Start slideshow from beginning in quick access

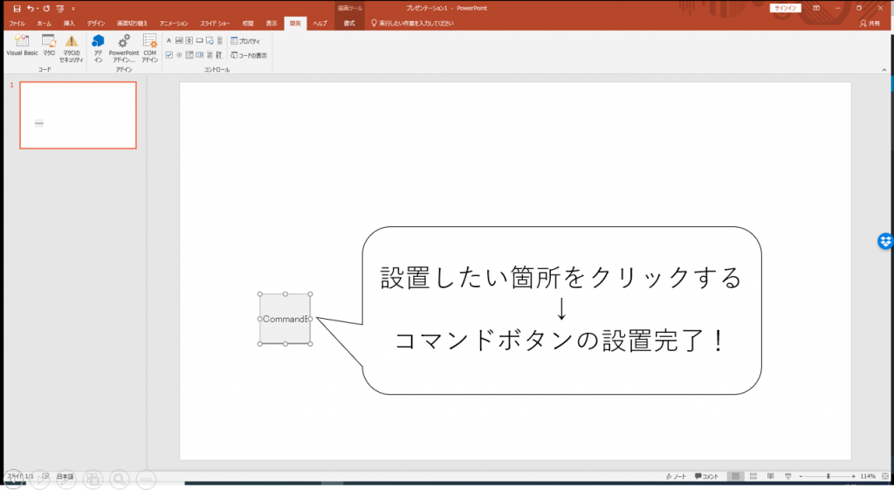coord(60,9)
